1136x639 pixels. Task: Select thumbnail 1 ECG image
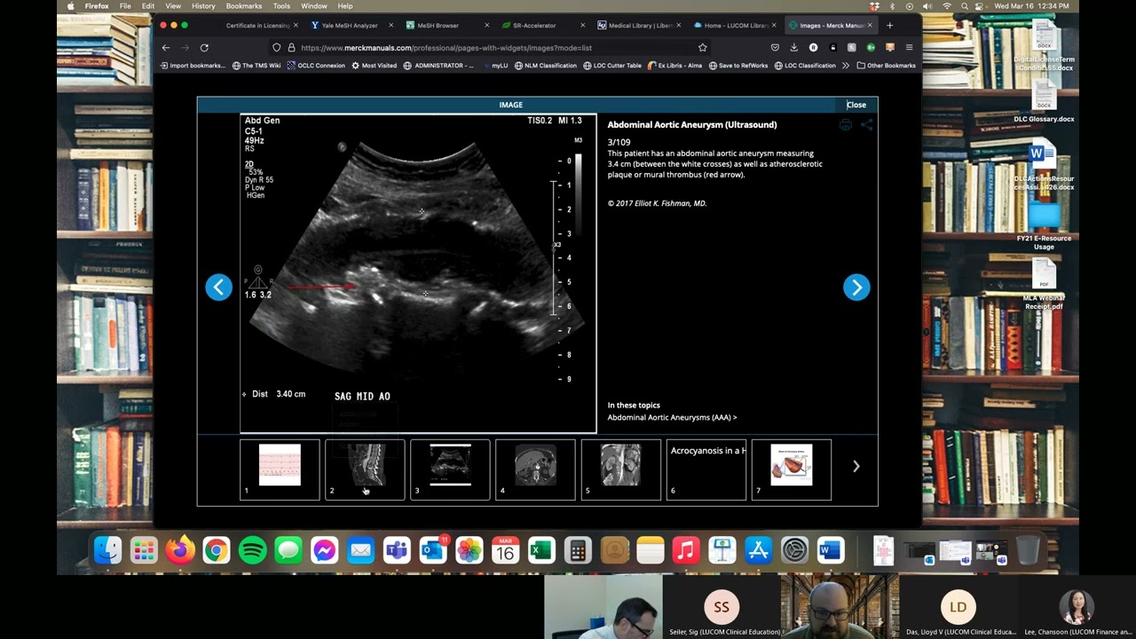[x=280, y=469]
